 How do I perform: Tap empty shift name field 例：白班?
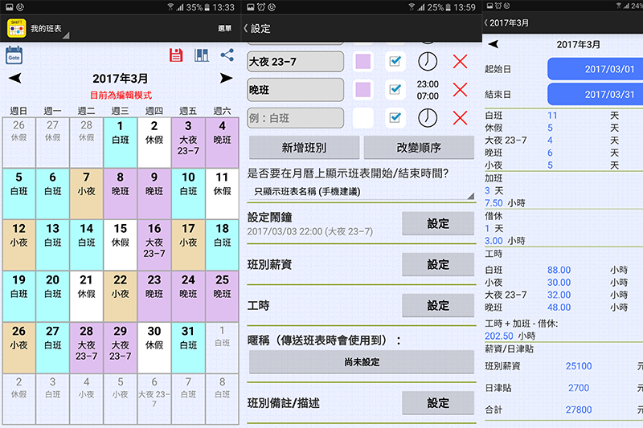(295, 118)
